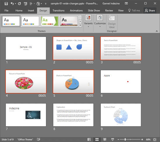Click the 00:05 timing under slide 4
The width and height of the screenshot is (160, 142).
tap(42, 96)
